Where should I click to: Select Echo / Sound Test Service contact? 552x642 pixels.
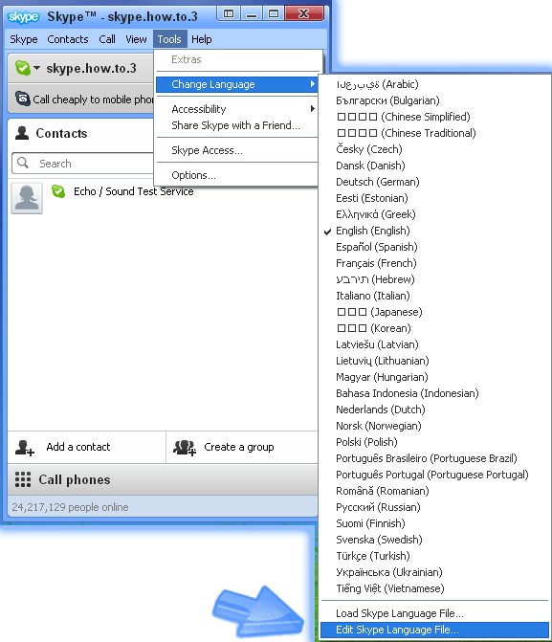[134, 191]
